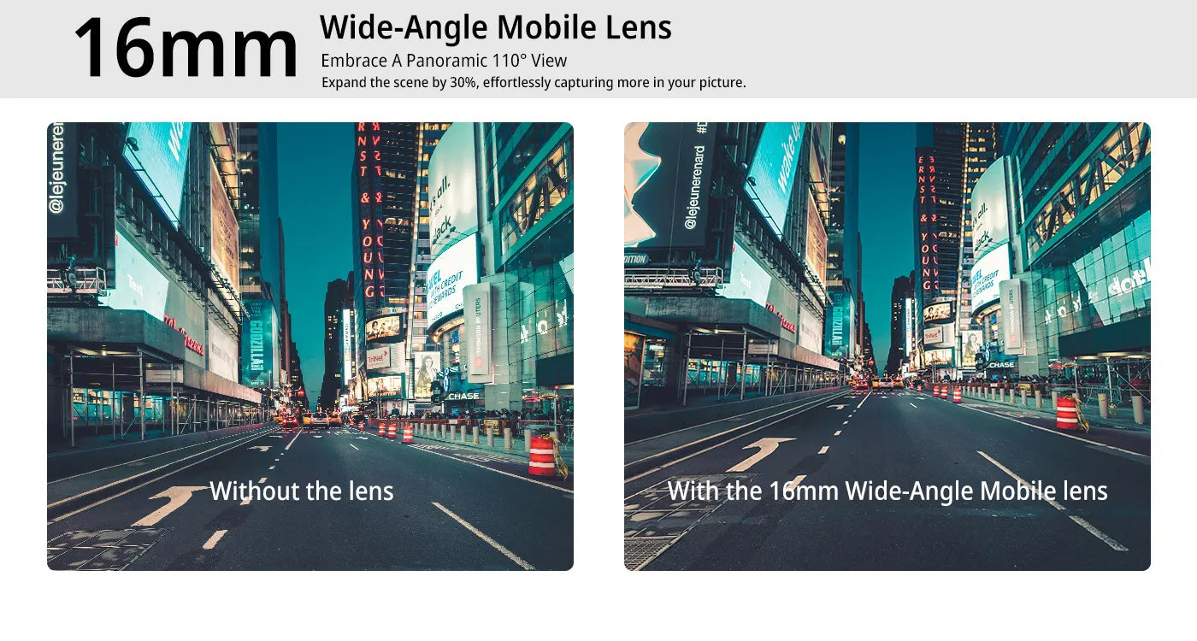Click the @lejeunerenard watermark in right photo
The image size is (1197, 641).
(x=693, y=186)
